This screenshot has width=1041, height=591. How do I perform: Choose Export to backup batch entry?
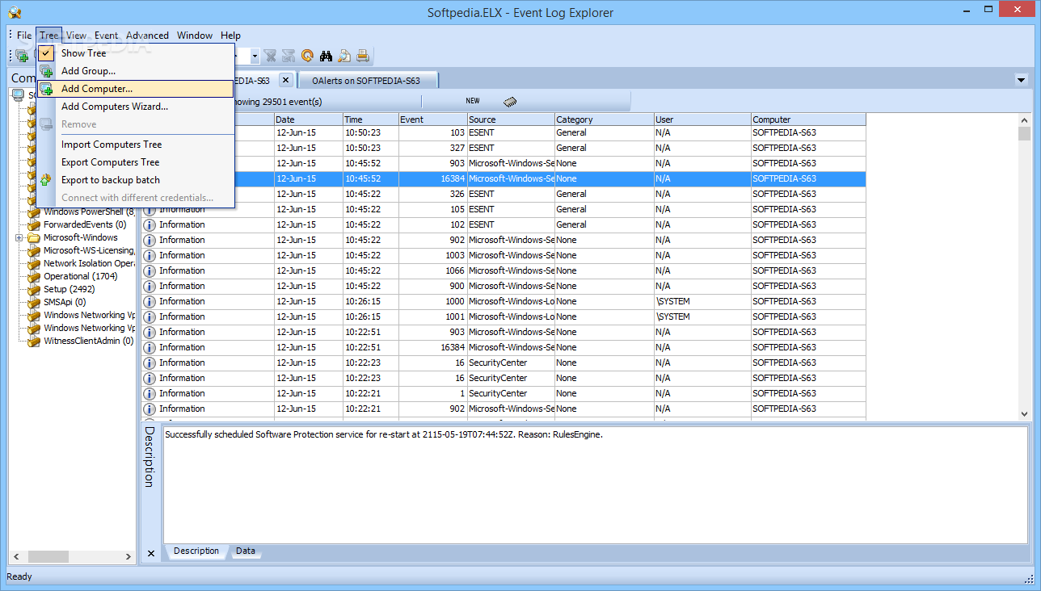136,180
